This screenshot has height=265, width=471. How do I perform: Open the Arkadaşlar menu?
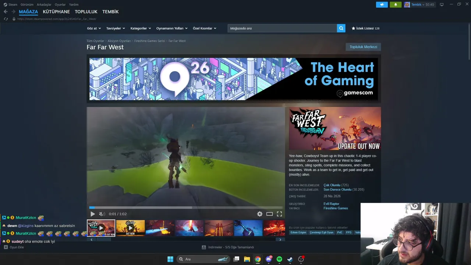click(44, 4)
